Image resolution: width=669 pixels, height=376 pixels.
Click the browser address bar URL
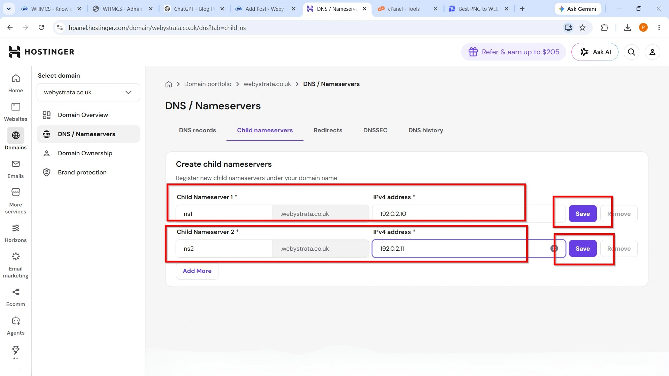[157, 28]
